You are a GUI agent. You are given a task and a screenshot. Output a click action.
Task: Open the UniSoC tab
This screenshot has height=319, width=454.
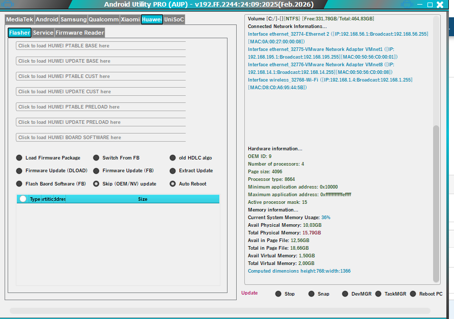click(x=174, y=19)
